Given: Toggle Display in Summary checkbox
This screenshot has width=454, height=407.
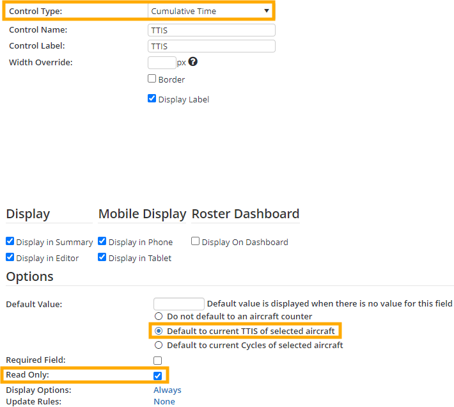Looking at the screenshot, I should 10,241.
